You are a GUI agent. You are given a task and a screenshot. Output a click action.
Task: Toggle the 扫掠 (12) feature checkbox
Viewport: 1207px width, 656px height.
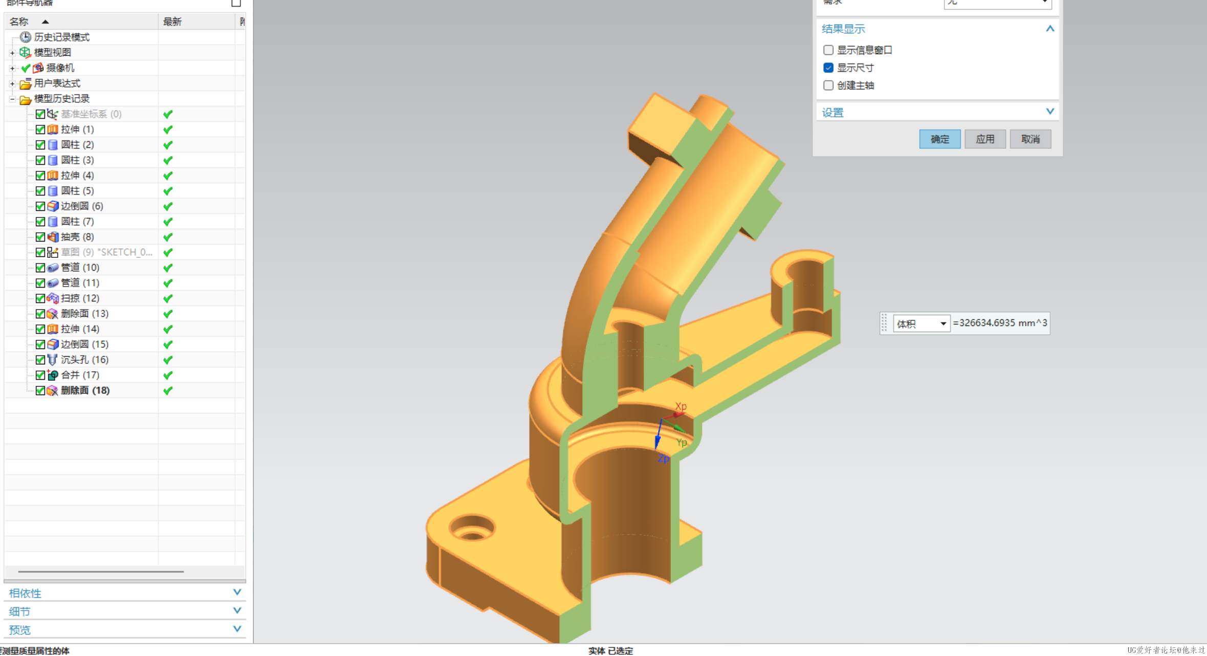(40, 298)
